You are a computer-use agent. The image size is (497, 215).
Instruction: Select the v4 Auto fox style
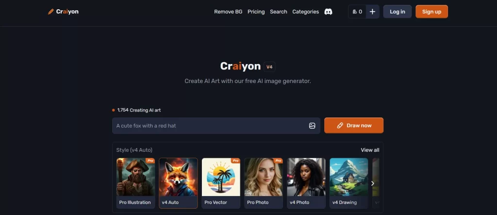[x=178, y=183]
